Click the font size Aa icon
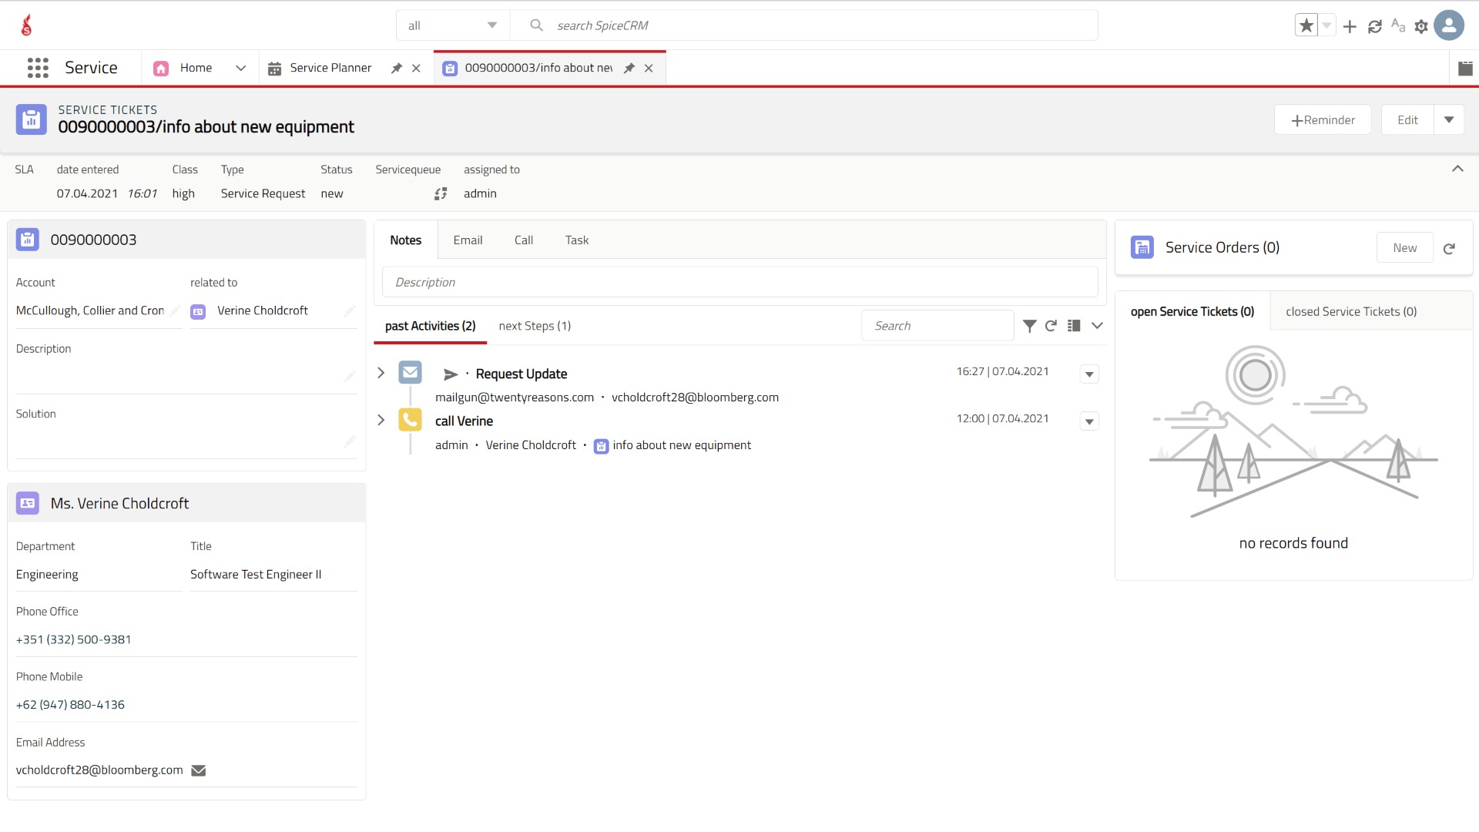This screenshot has width=1479, height=832. click(x=1398, y=25)
